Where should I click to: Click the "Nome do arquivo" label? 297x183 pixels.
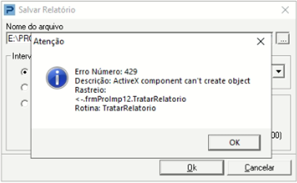coord(34,27)
